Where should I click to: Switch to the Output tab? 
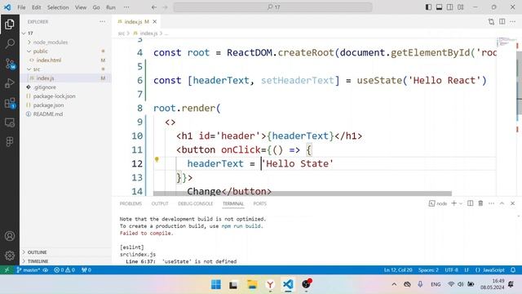click(x=160, y=203)
